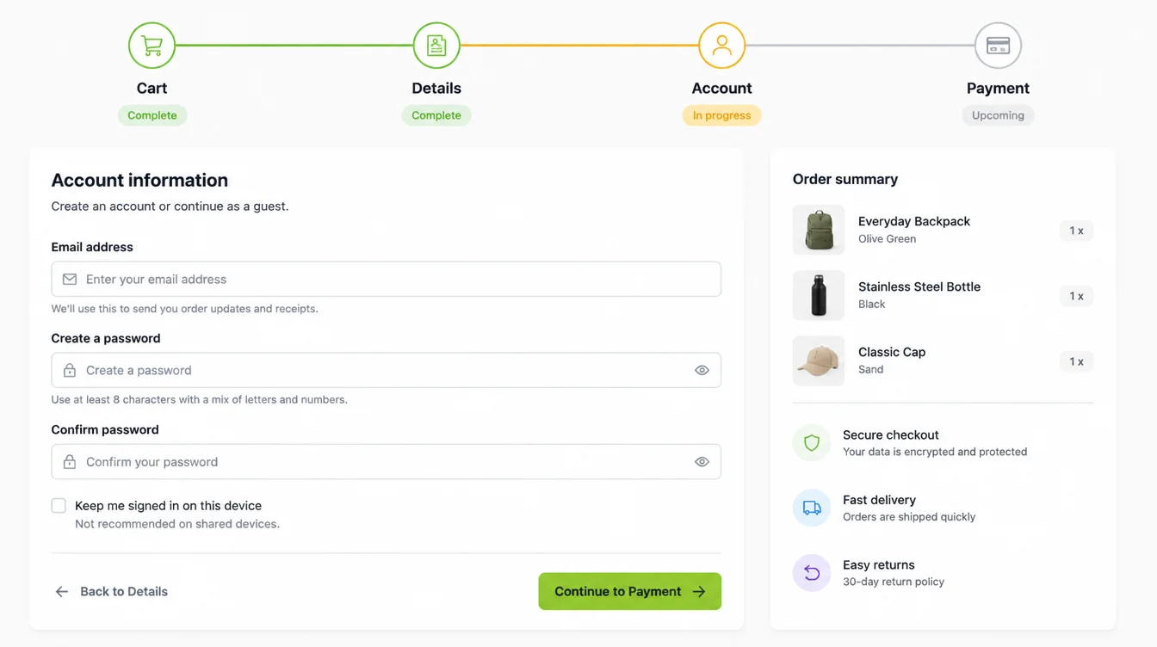Click the In progress status badge
Image resolution: width=1157 pixels, height=647 pixels.
click(x=721, y=115)
